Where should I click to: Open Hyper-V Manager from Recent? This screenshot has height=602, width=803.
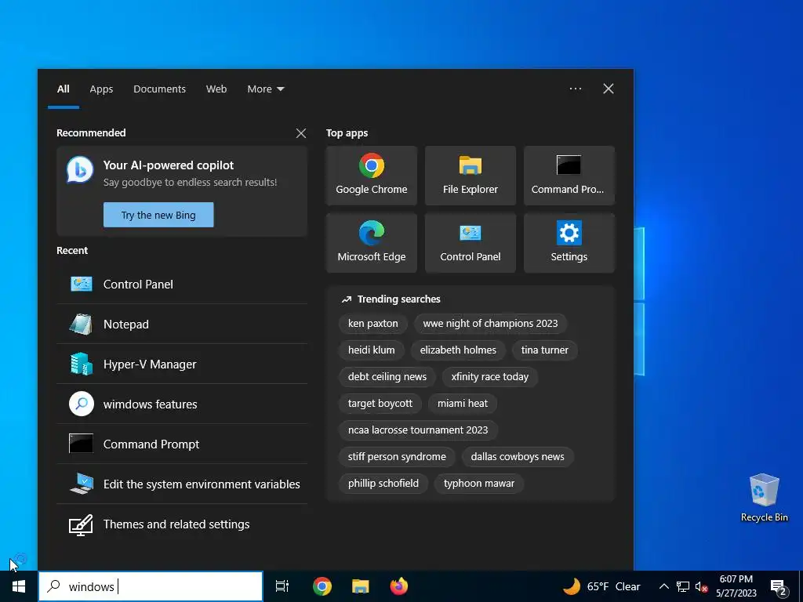(x=182, y=364)
